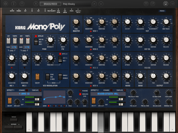178x133 pixels.
Task: Tap the share/export bag icon
Action: (22, 4)
